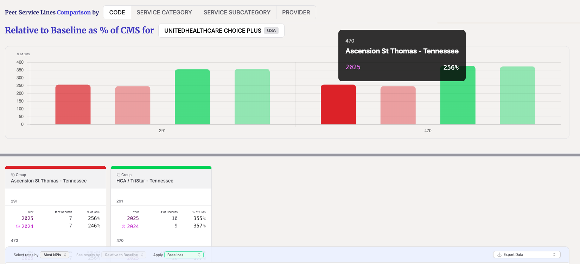Click the group icon on the Ascension St Thomas card
Viewport: 580px width, 264px height.
point(13,175)
